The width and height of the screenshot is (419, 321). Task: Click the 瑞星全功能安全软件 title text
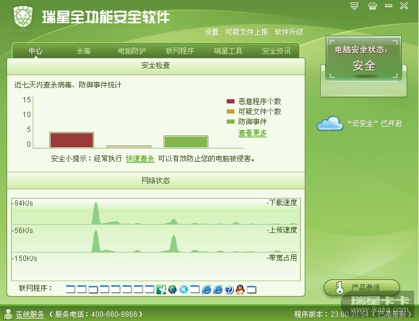point(106,17)
